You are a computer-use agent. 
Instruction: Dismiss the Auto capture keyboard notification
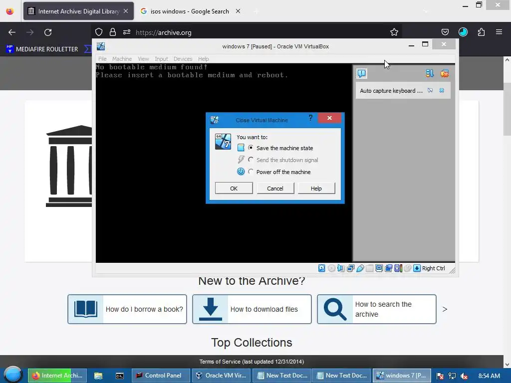[x=442, y=91]
